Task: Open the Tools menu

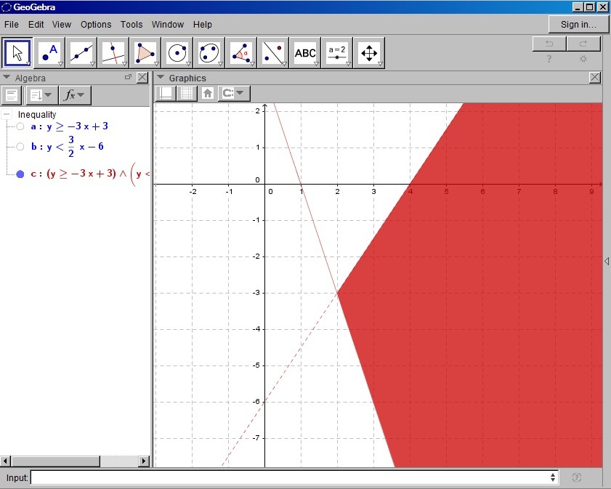Action: (x=131, y=25)
